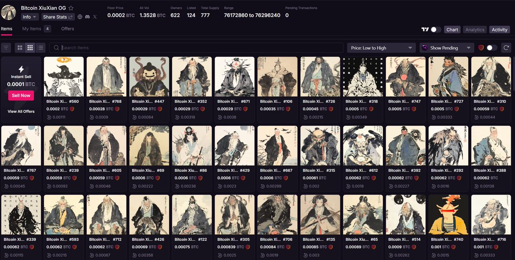515x260 pixels.
Task: Open item #740 thumbnail
Action: tap(448, 214)
